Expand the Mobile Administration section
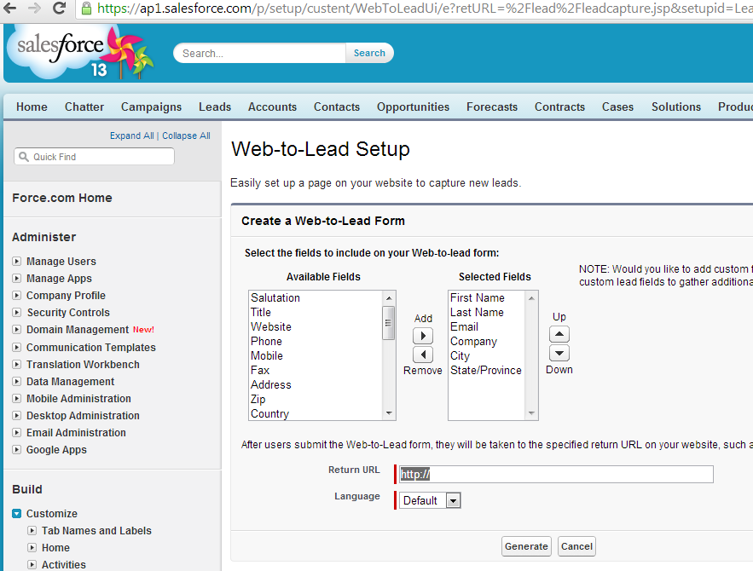 (x=17, y=399)
